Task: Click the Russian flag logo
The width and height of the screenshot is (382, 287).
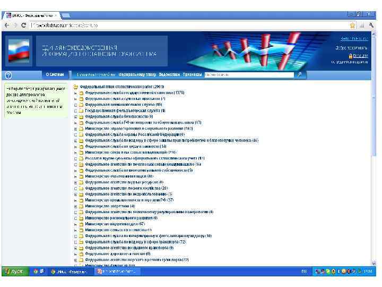Action: pyautogui.click(x=19, y=51)
